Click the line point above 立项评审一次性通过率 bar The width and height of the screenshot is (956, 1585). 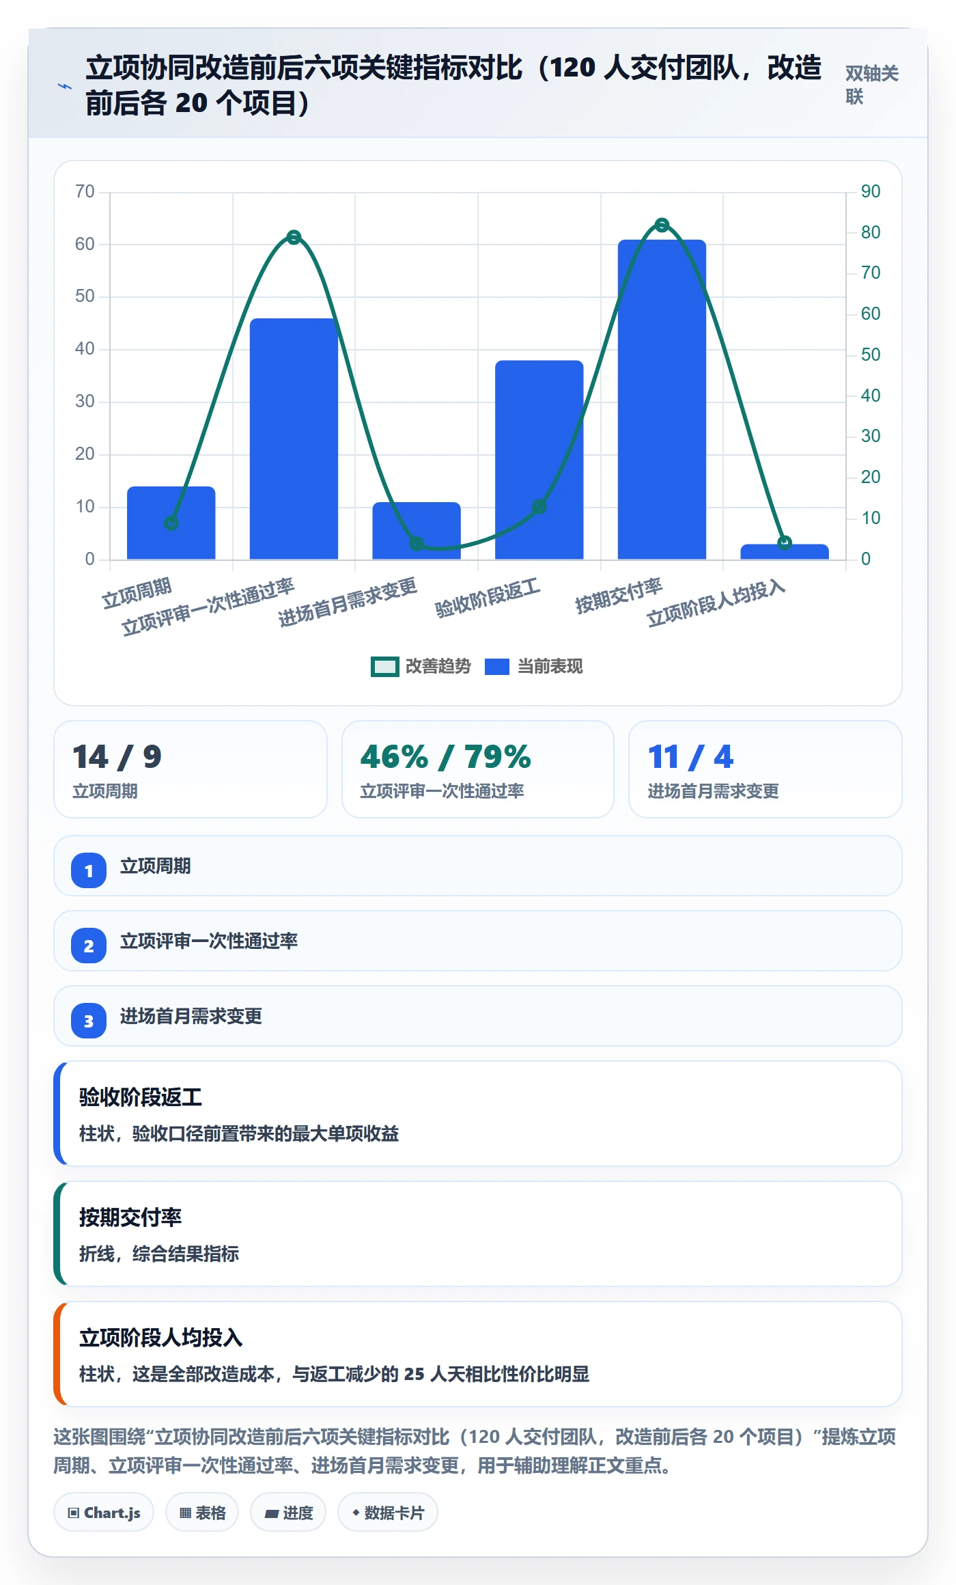tap(294, 237)
